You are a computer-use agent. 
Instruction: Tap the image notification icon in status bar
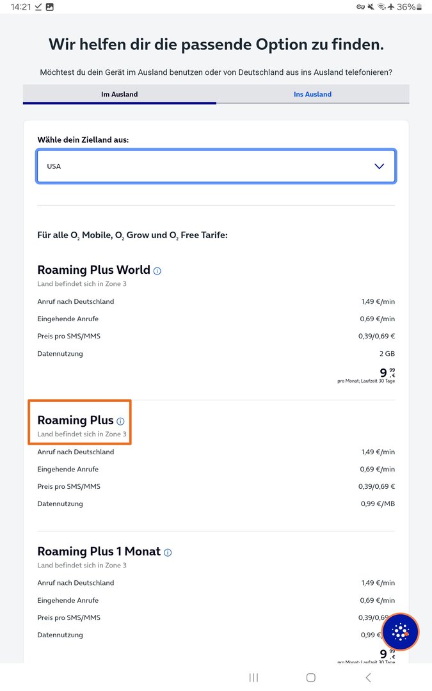coord(50,7)
